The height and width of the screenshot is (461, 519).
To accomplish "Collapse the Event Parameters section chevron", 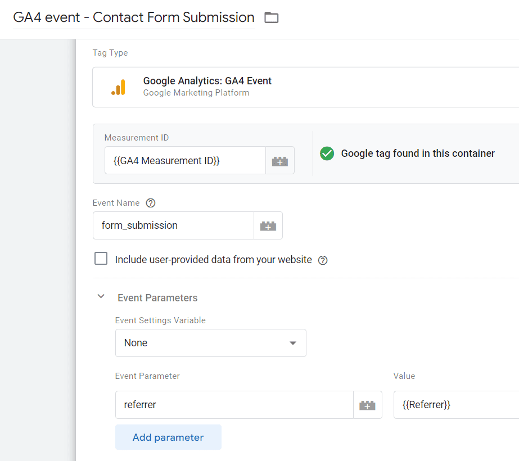I will pyautogui.click(x=101, y=297).
